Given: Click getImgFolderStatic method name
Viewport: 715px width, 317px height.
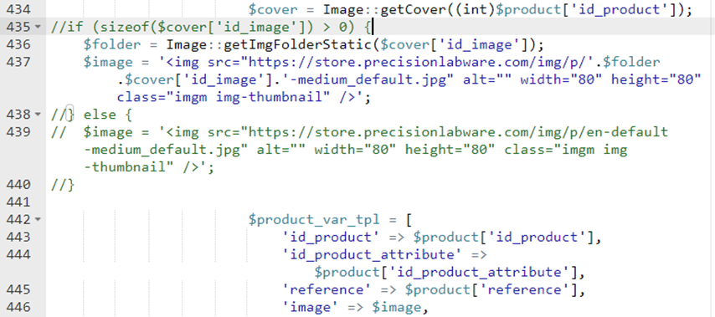Looking at the screenshot, I should point(298,44).
